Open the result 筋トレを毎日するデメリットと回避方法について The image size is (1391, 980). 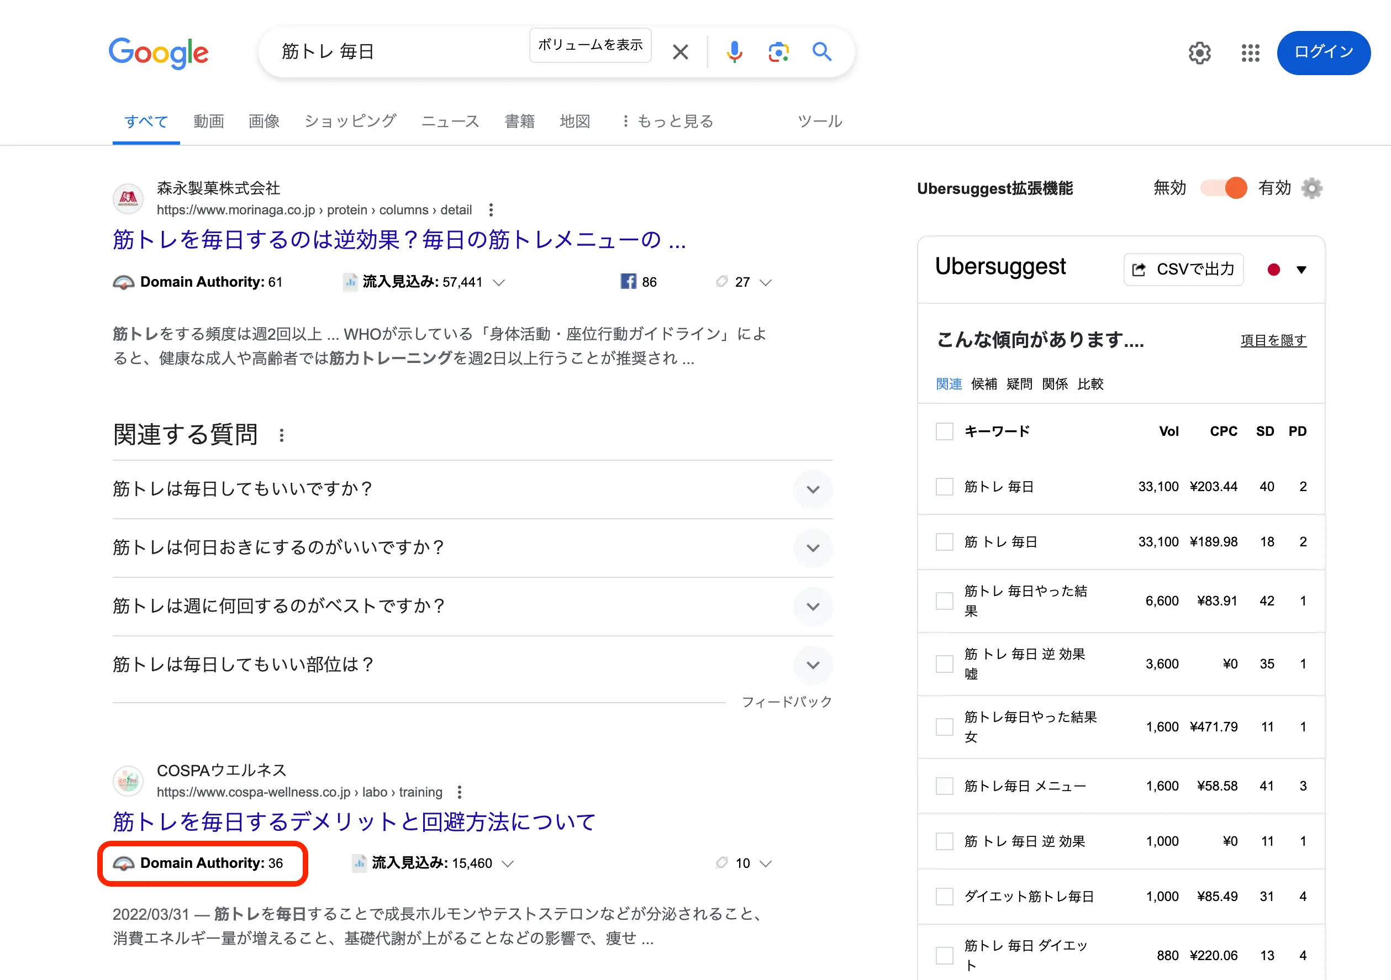coord(355,822)
